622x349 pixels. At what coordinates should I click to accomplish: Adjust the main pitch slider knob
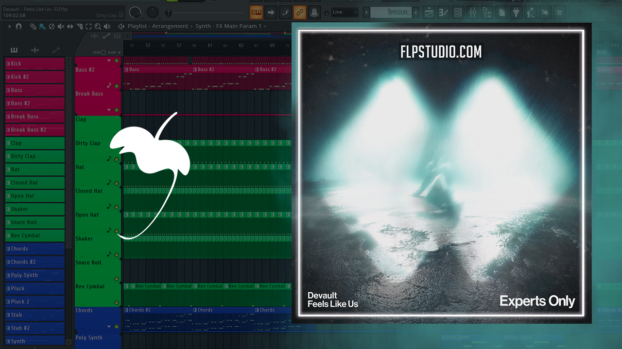169,13
